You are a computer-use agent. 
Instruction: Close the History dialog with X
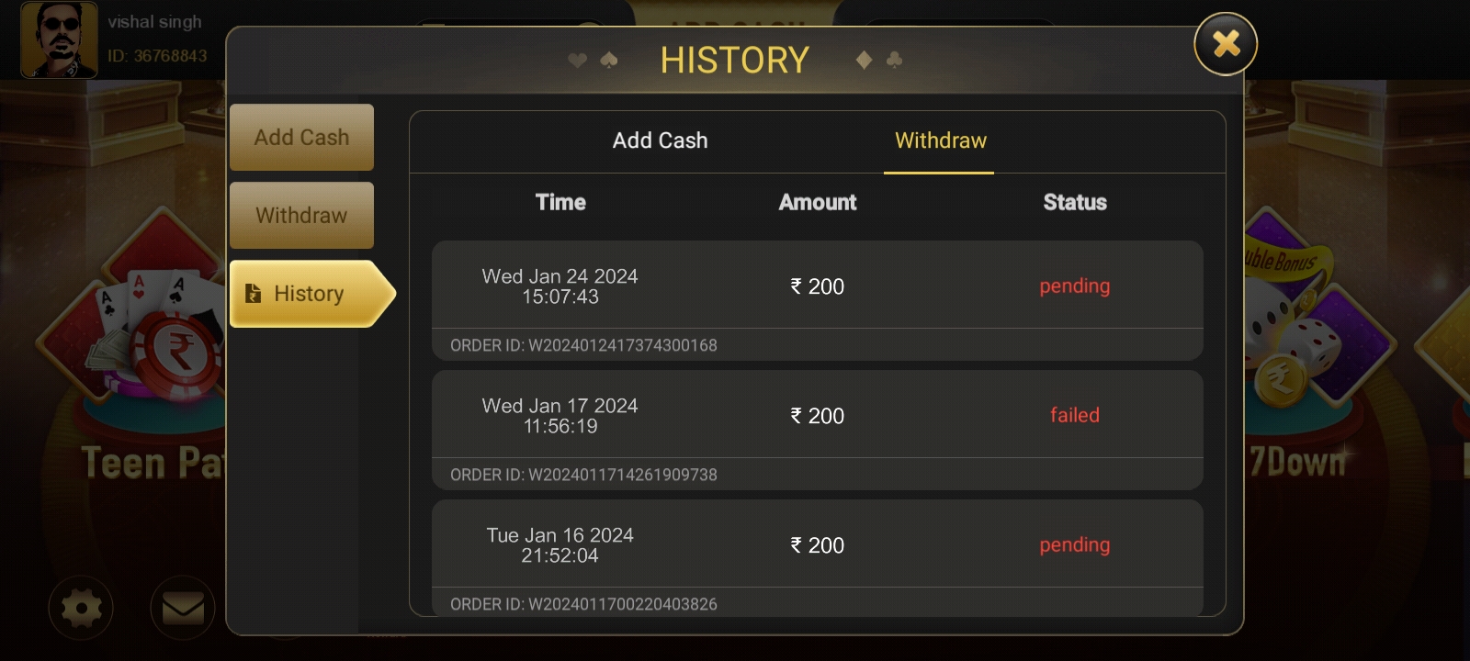[1226, 44]
